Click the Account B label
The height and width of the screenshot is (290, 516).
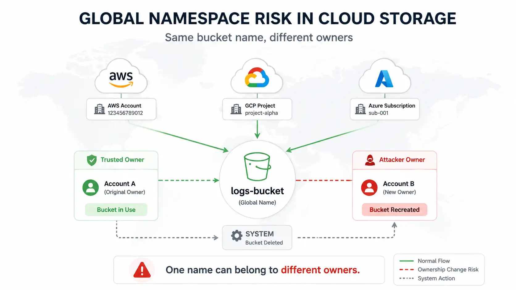[398, 184]
